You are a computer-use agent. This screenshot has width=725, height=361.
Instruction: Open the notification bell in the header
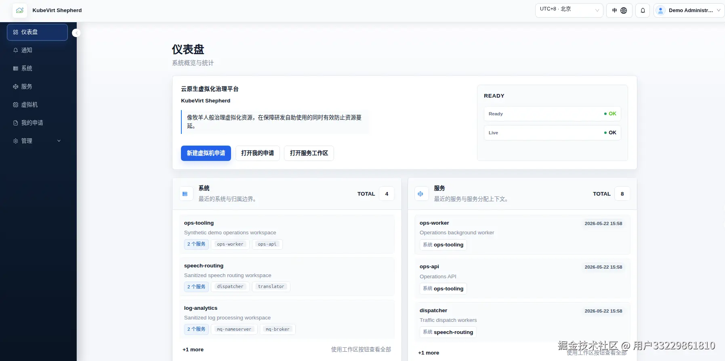643,10
